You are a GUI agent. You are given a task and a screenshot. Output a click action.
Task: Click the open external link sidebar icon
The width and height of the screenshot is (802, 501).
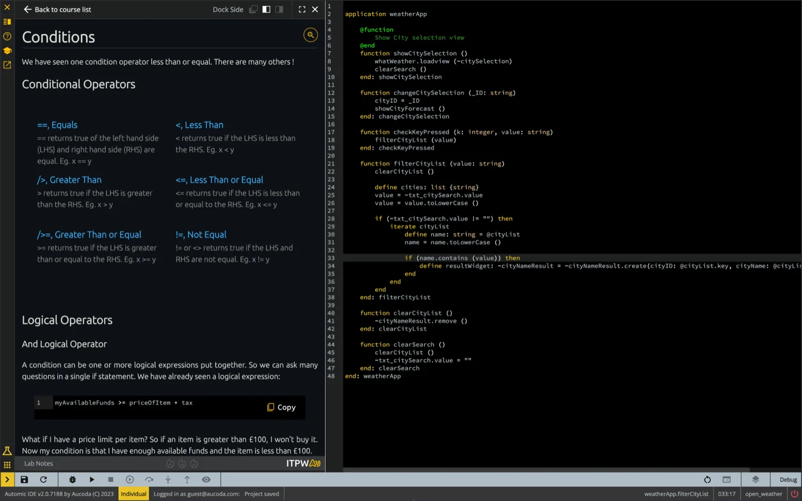(x=7, y=65)
